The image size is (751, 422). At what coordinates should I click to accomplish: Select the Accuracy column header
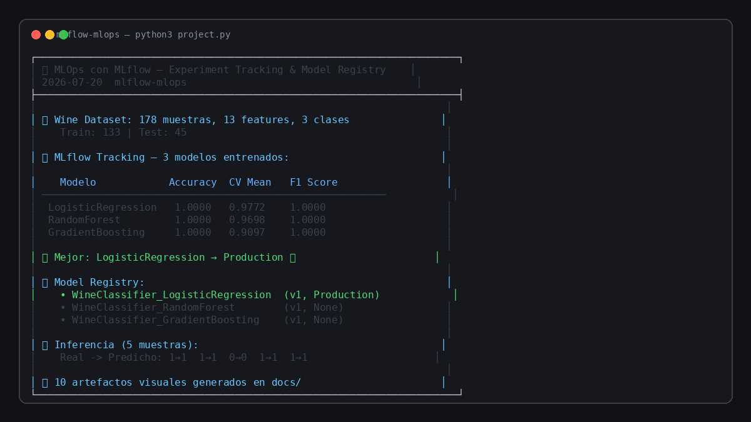pos(193,183)
